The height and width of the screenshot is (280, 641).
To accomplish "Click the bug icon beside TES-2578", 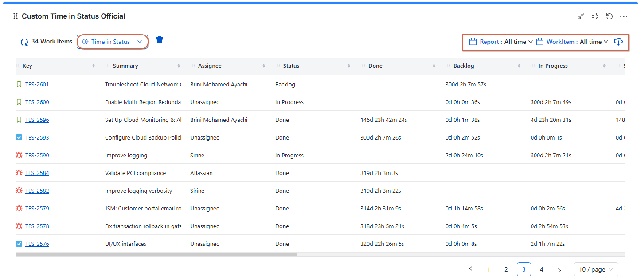I will pos(19,226).
